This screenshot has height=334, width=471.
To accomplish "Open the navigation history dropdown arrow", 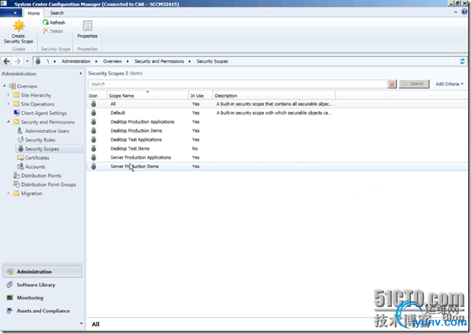I will point(27,61).
